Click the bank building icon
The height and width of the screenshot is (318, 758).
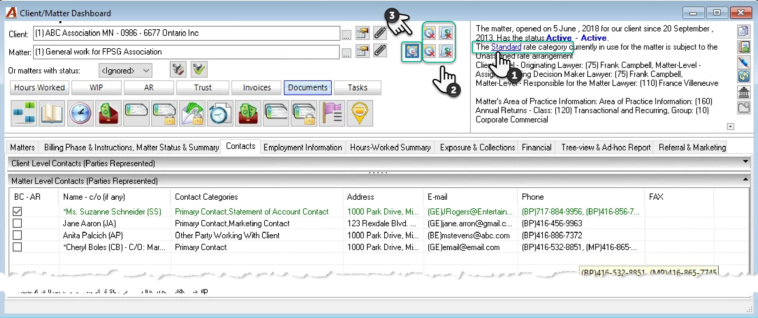744,92
